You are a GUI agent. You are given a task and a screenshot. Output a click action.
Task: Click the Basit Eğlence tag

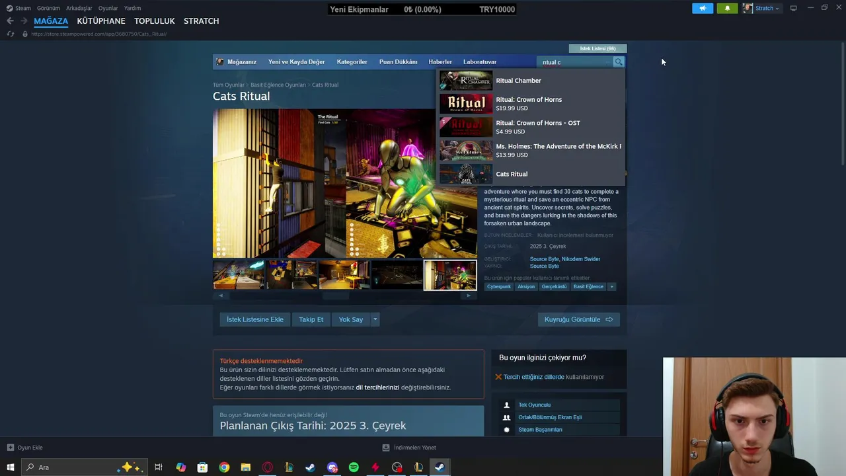588,287
